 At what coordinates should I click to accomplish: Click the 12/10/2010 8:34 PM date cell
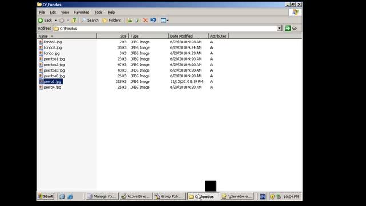point(186,81)
